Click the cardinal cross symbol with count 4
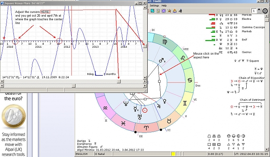The height and width of the screenshot is (157, 270). coord(209,145)
